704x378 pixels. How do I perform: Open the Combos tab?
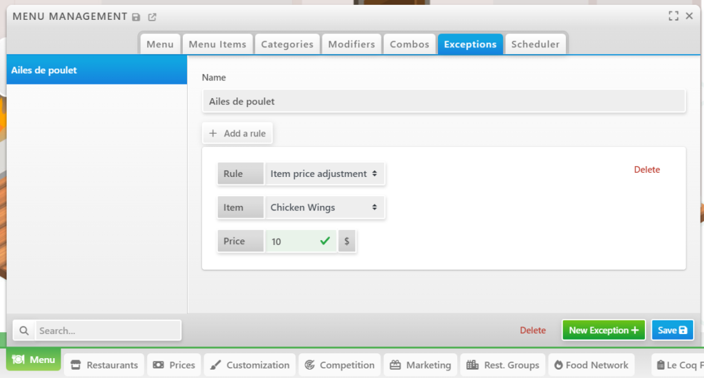pos(410,44)
